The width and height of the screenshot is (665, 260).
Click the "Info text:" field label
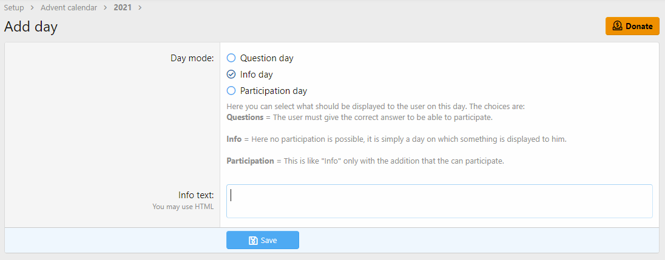click(x=196, y=195)
